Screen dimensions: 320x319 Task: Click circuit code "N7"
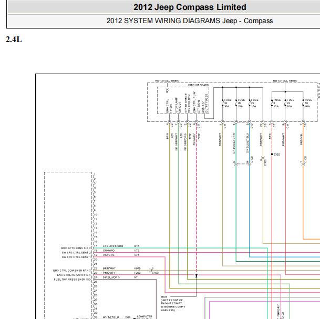pyautogui.click(x=136, y=277)
